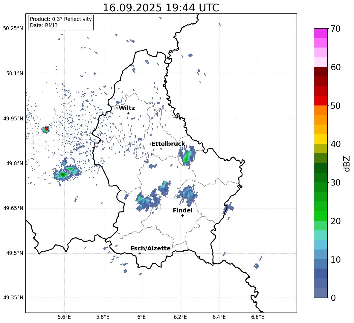The width and height of the screenshot is (354, 323).
Task: Click the cross marker below Findel
Action: (182, 216)
